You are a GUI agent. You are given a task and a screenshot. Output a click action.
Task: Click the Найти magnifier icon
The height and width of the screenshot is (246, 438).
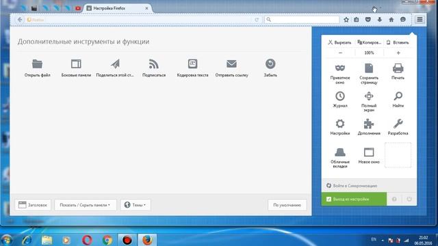[398, 96]
